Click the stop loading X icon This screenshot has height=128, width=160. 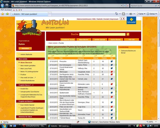pyautogui.click(x=127, y=5)
